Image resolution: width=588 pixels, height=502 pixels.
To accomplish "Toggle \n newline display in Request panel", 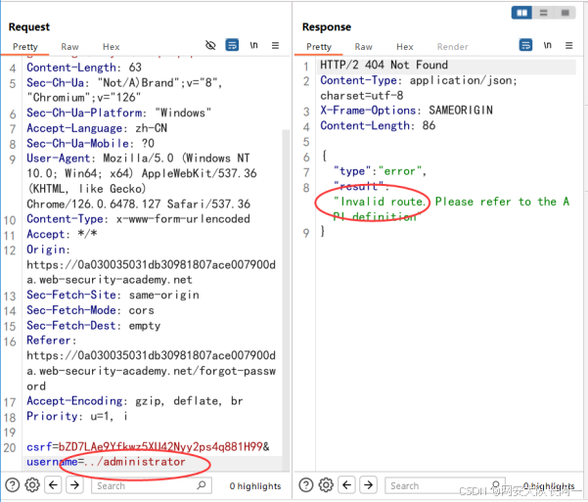I will click(x=254, y=46).
